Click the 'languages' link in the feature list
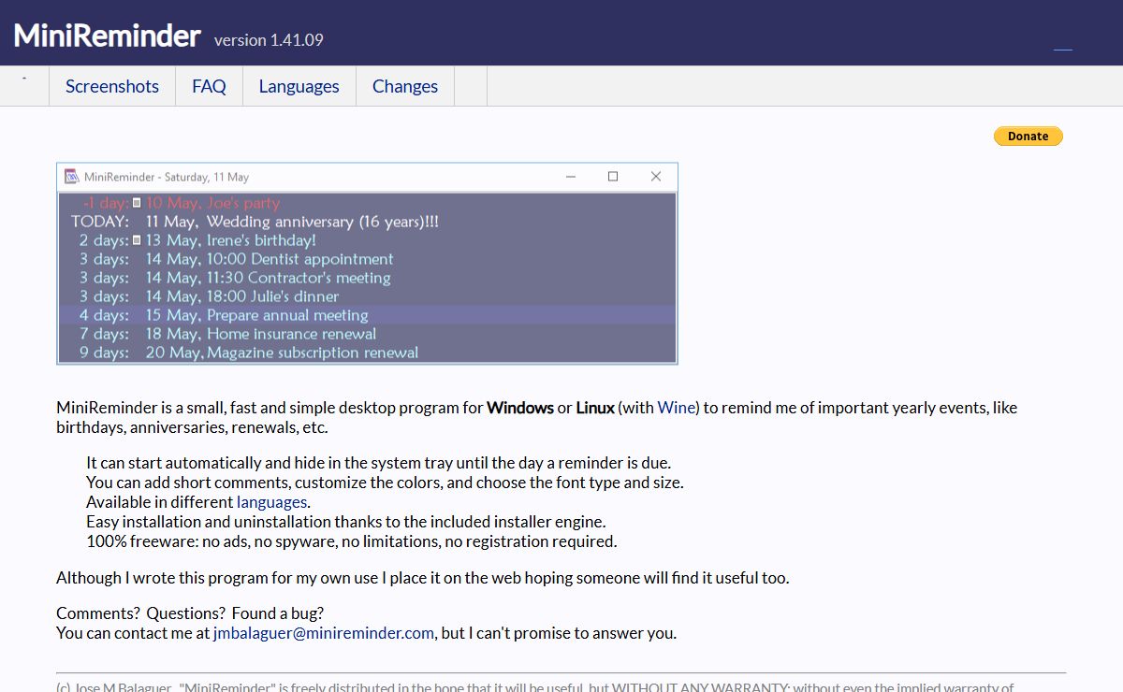1123x692 pixels. tap(271, 502)
